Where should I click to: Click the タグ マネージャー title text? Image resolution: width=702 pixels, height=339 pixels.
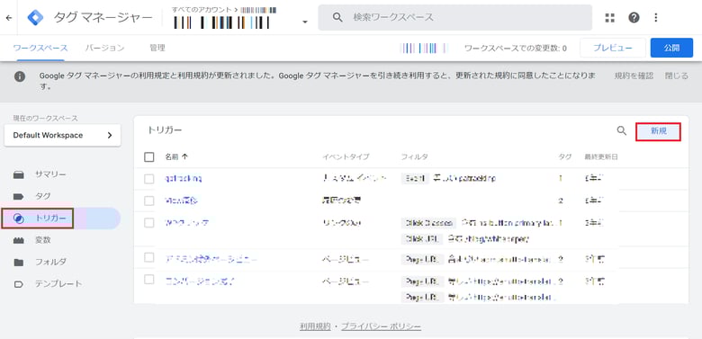coord(103,17)
